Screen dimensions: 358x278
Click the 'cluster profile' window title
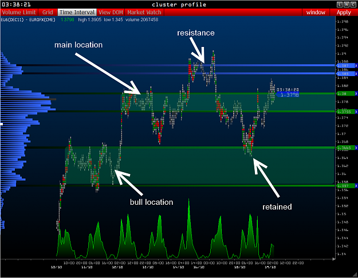pyautogui.click(x=179, y=5)
